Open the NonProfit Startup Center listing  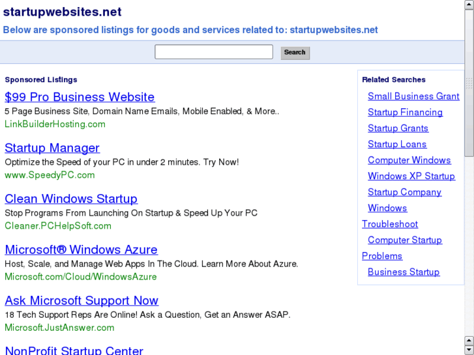[74, 350]
